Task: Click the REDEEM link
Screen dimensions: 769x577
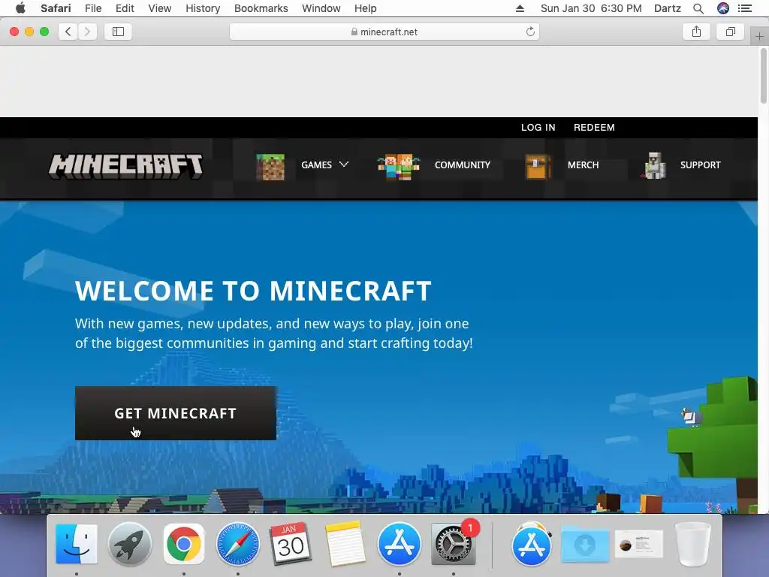Action: pyautogui.click(x=594, y=128)
